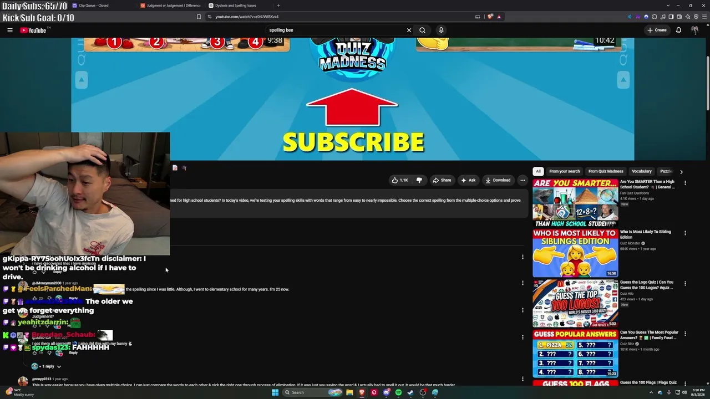Open options menu for 'Are You SMARTER' video

tap(685, 183)
